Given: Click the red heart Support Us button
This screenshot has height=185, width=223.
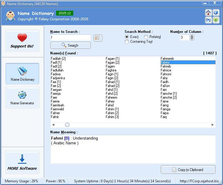Looking at the screenshot, I should point(22,41).
